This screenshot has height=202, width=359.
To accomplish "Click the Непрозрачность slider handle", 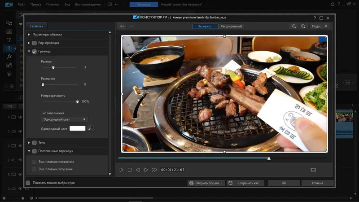I will pos(77,102).
